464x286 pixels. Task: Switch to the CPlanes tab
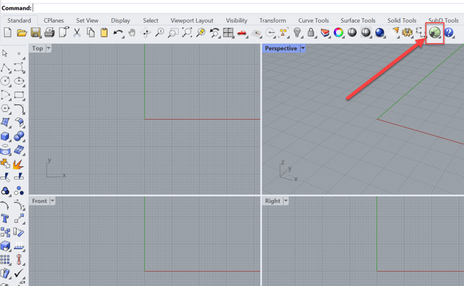pyautogui.click(x=53, y=20)
